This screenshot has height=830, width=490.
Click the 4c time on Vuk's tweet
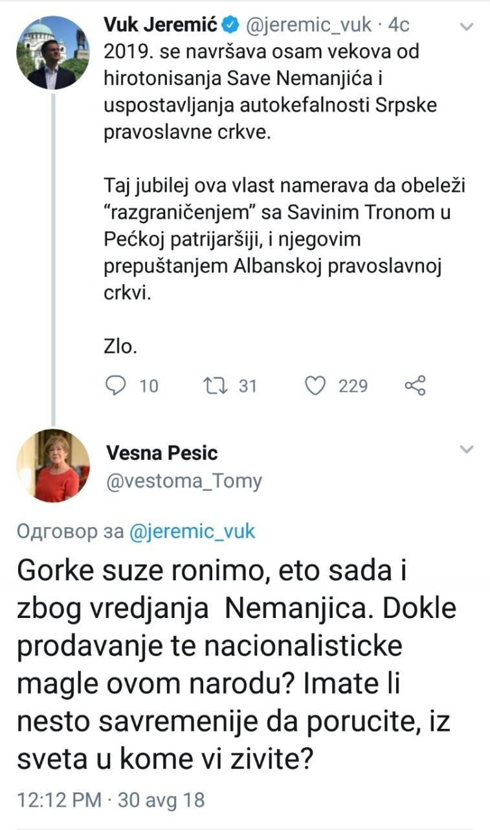pos(398,25)
